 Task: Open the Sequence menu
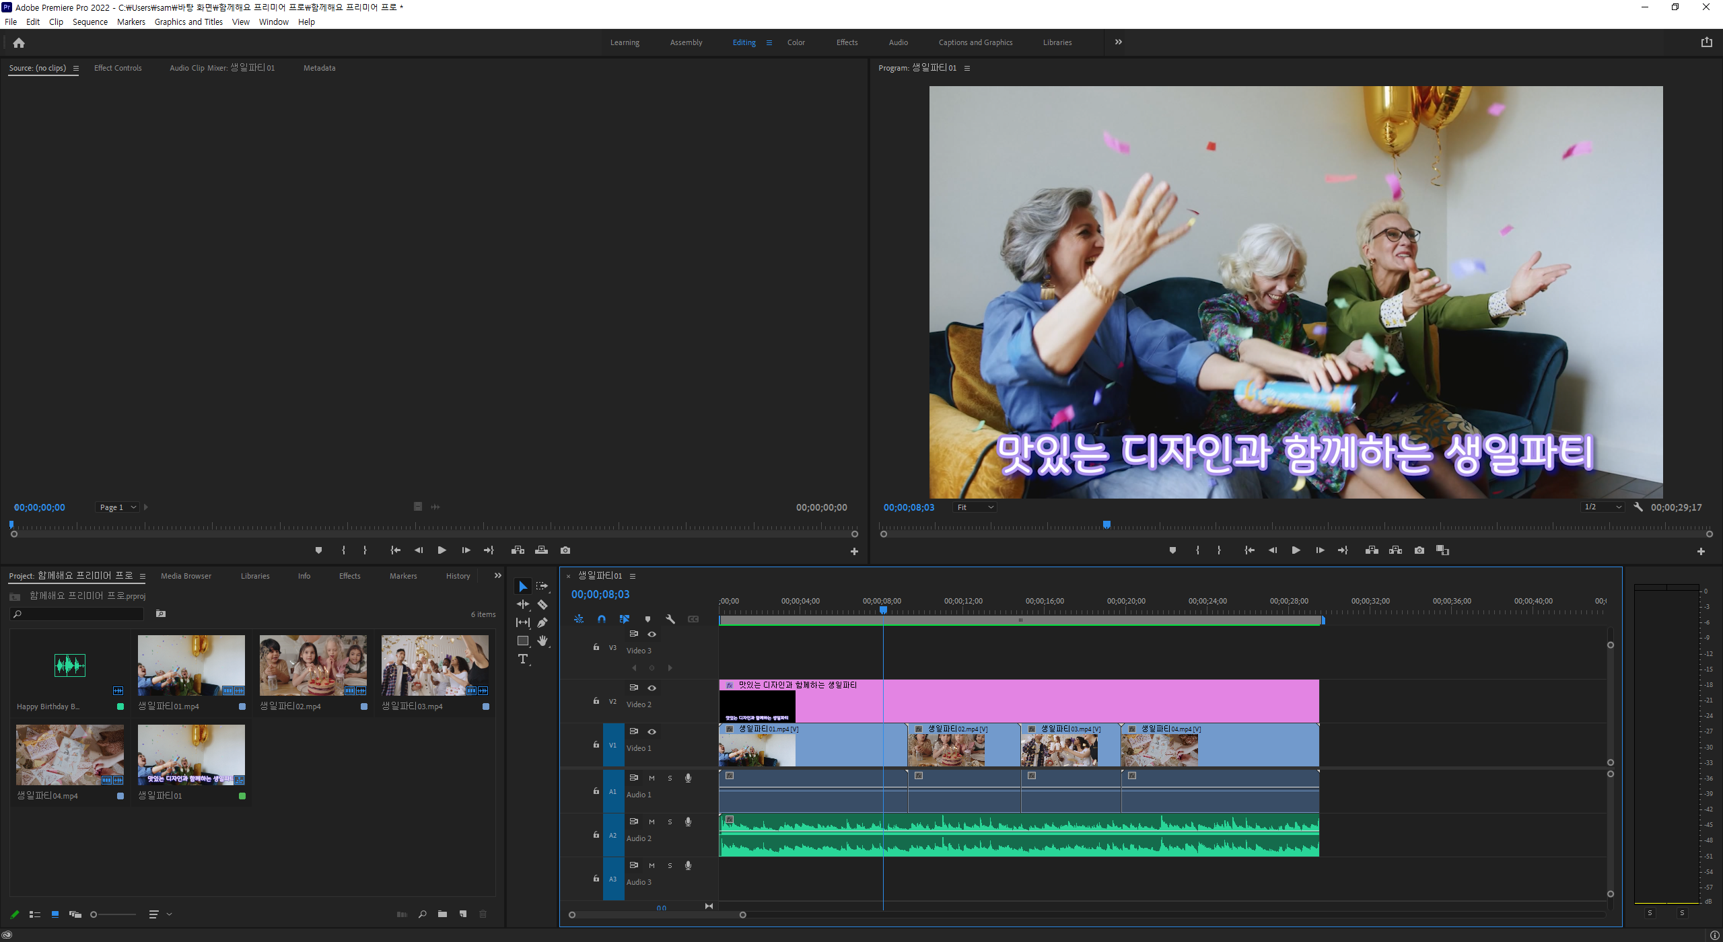pos(90,22)
